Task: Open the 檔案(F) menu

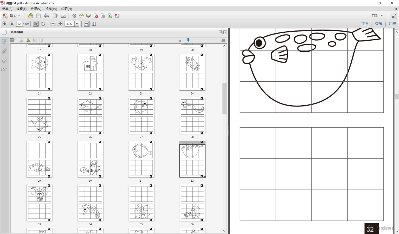Action: pyautogui.click(x=7, y=9)
